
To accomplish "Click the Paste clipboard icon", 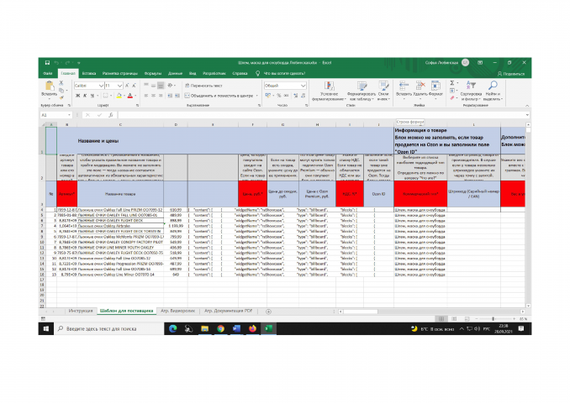I will point(49,87).
